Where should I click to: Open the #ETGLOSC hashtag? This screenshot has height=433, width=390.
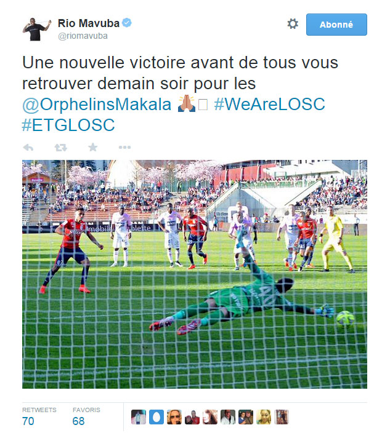(68, 125)
